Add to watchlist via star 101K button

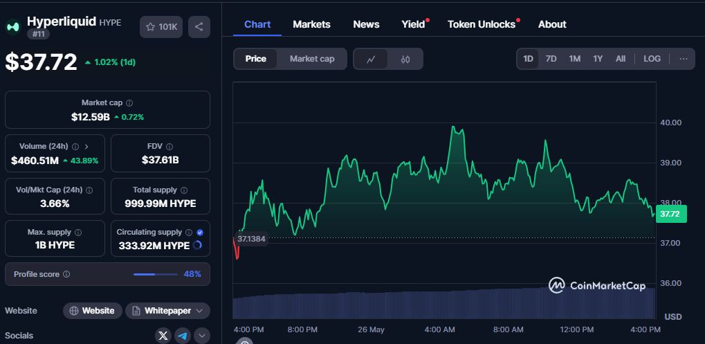pos(161,27)
